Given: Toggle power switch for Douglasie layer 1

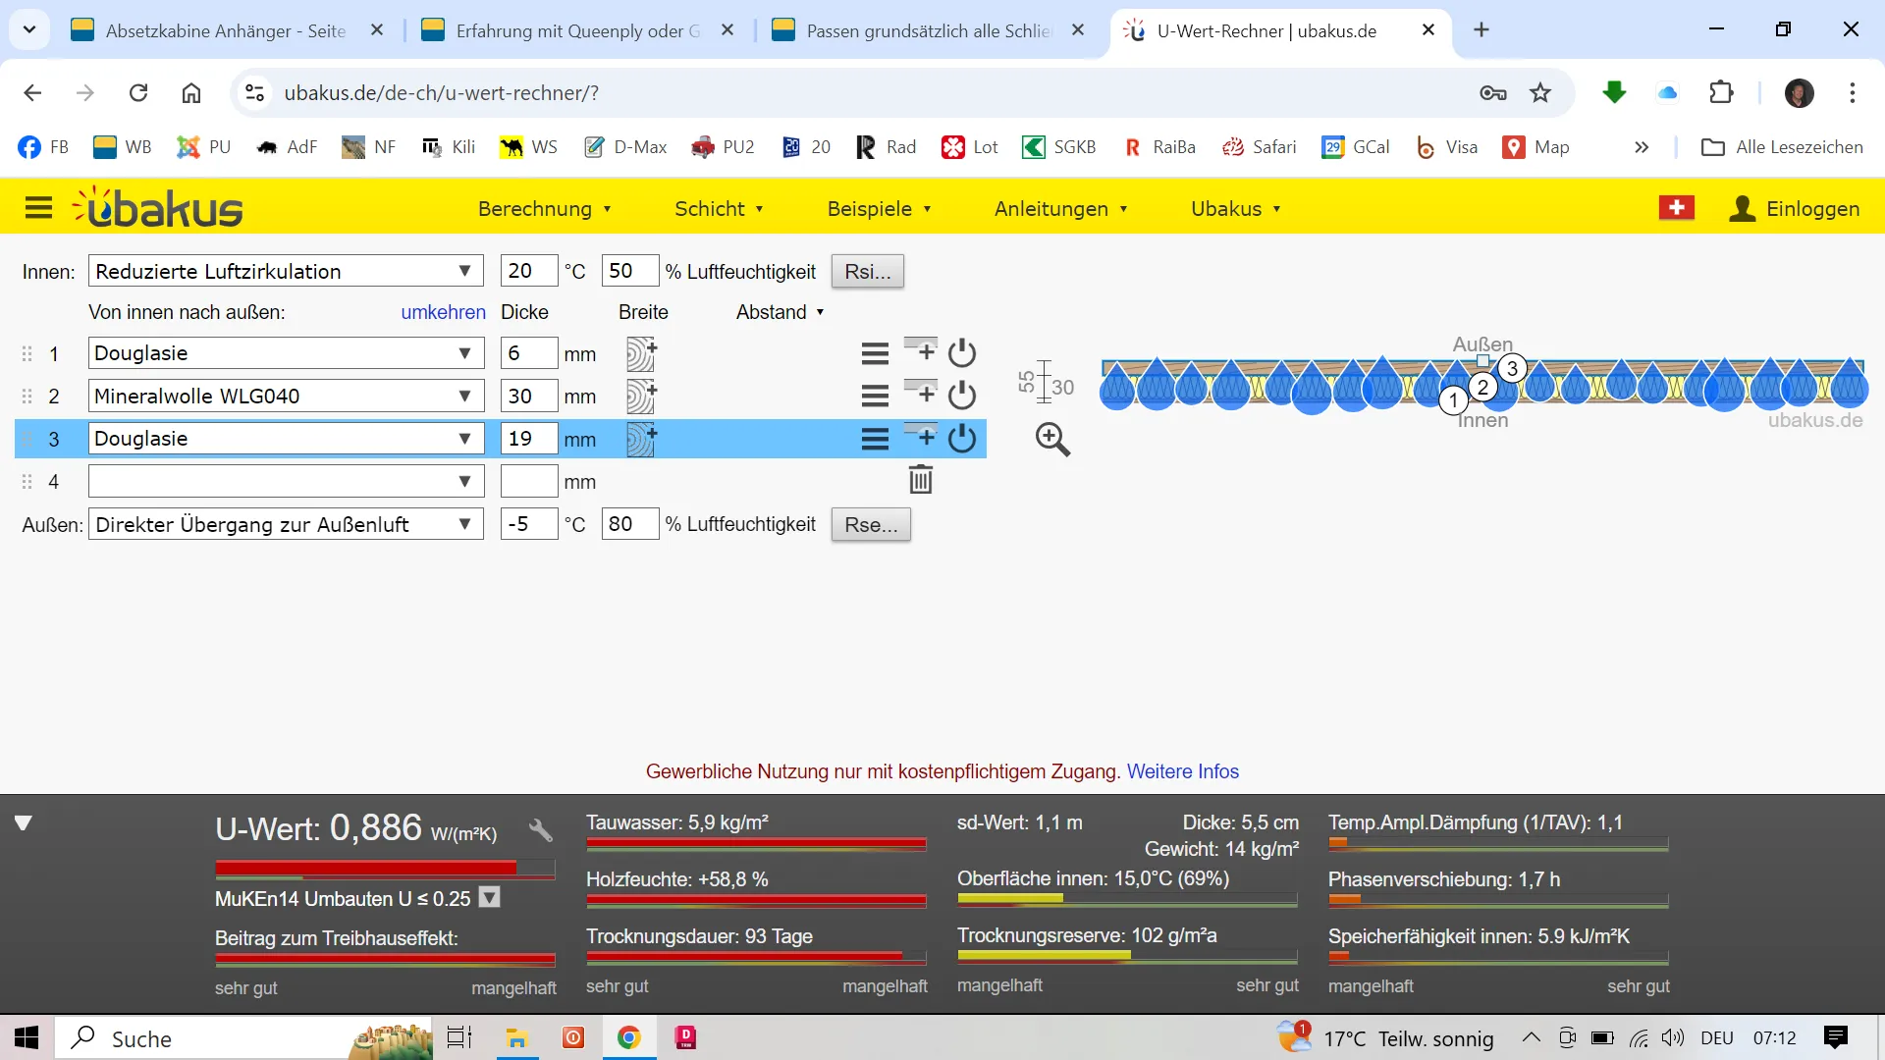Looking at the screenshot, I should pos(962,352).
